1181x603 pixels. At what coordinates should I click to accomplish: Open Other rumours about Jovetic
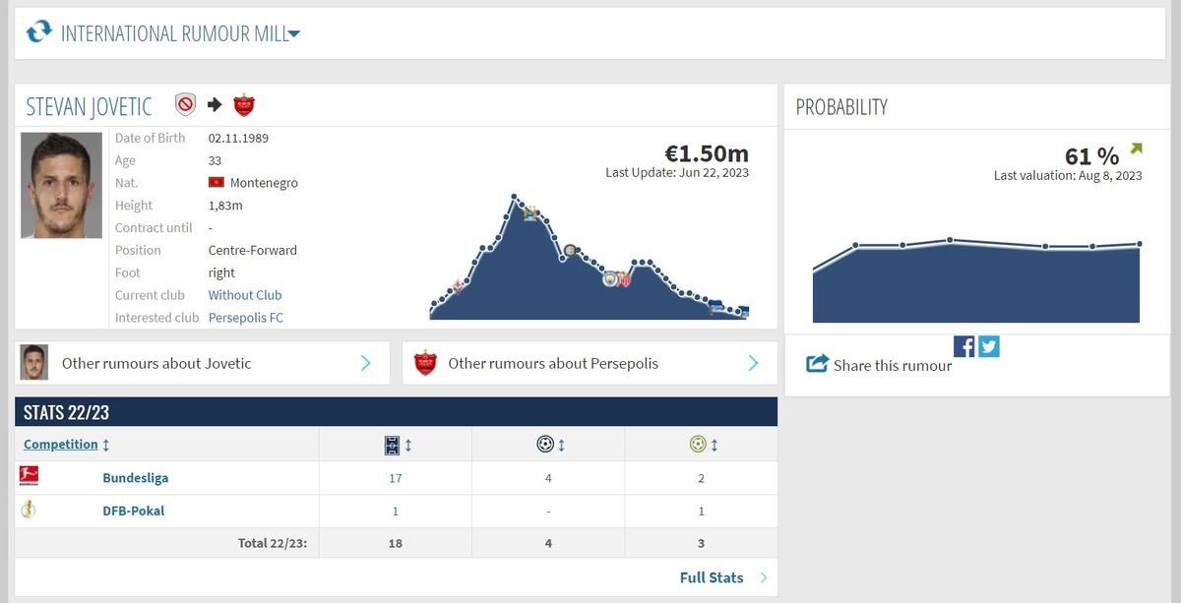tap(202, 363)
